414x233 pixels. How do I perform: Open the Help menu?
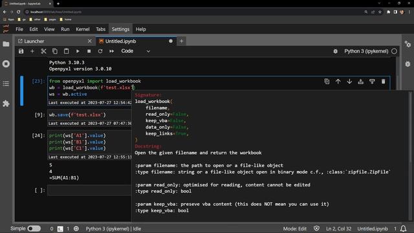pyautogui.click(x=141, y=29)
